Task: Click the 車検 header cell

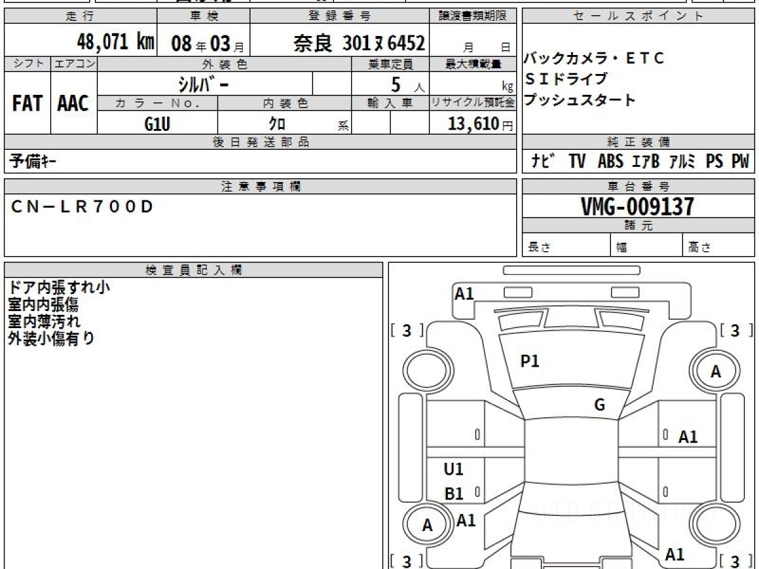Action: [x=203, y=16]
